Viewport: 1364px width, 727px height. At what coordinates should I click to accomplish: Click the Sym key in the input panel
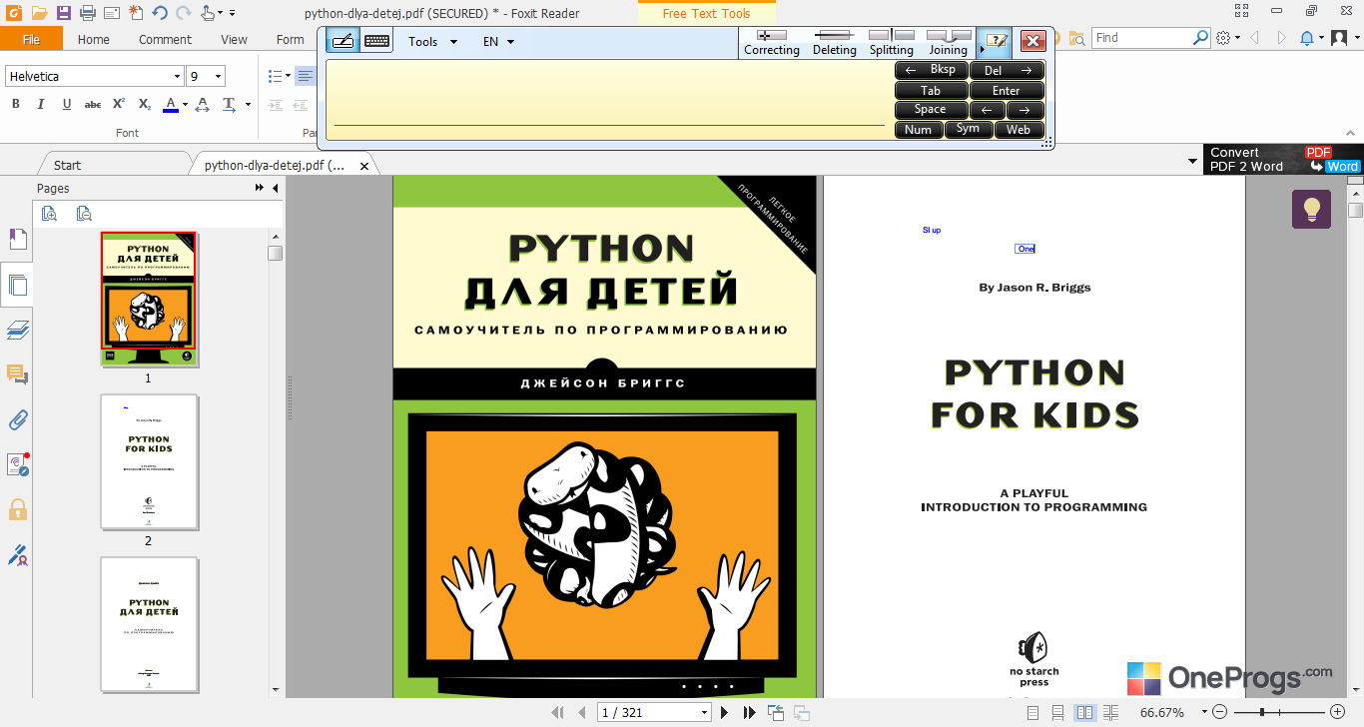tap(969, 129)
